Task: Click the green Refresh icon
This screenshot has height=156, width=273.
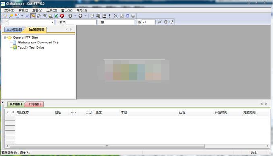Action: (x=56, y=16)
